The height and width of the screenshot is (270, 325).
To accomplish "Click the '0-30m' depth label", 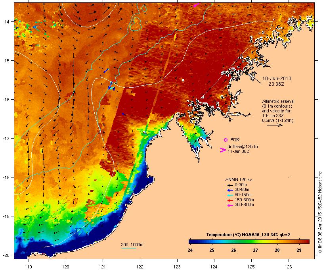I will tap(241, 185).
